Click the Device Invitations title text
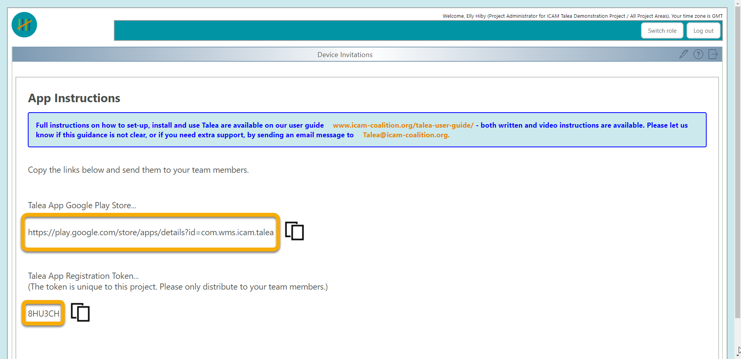 pos(345,55)
